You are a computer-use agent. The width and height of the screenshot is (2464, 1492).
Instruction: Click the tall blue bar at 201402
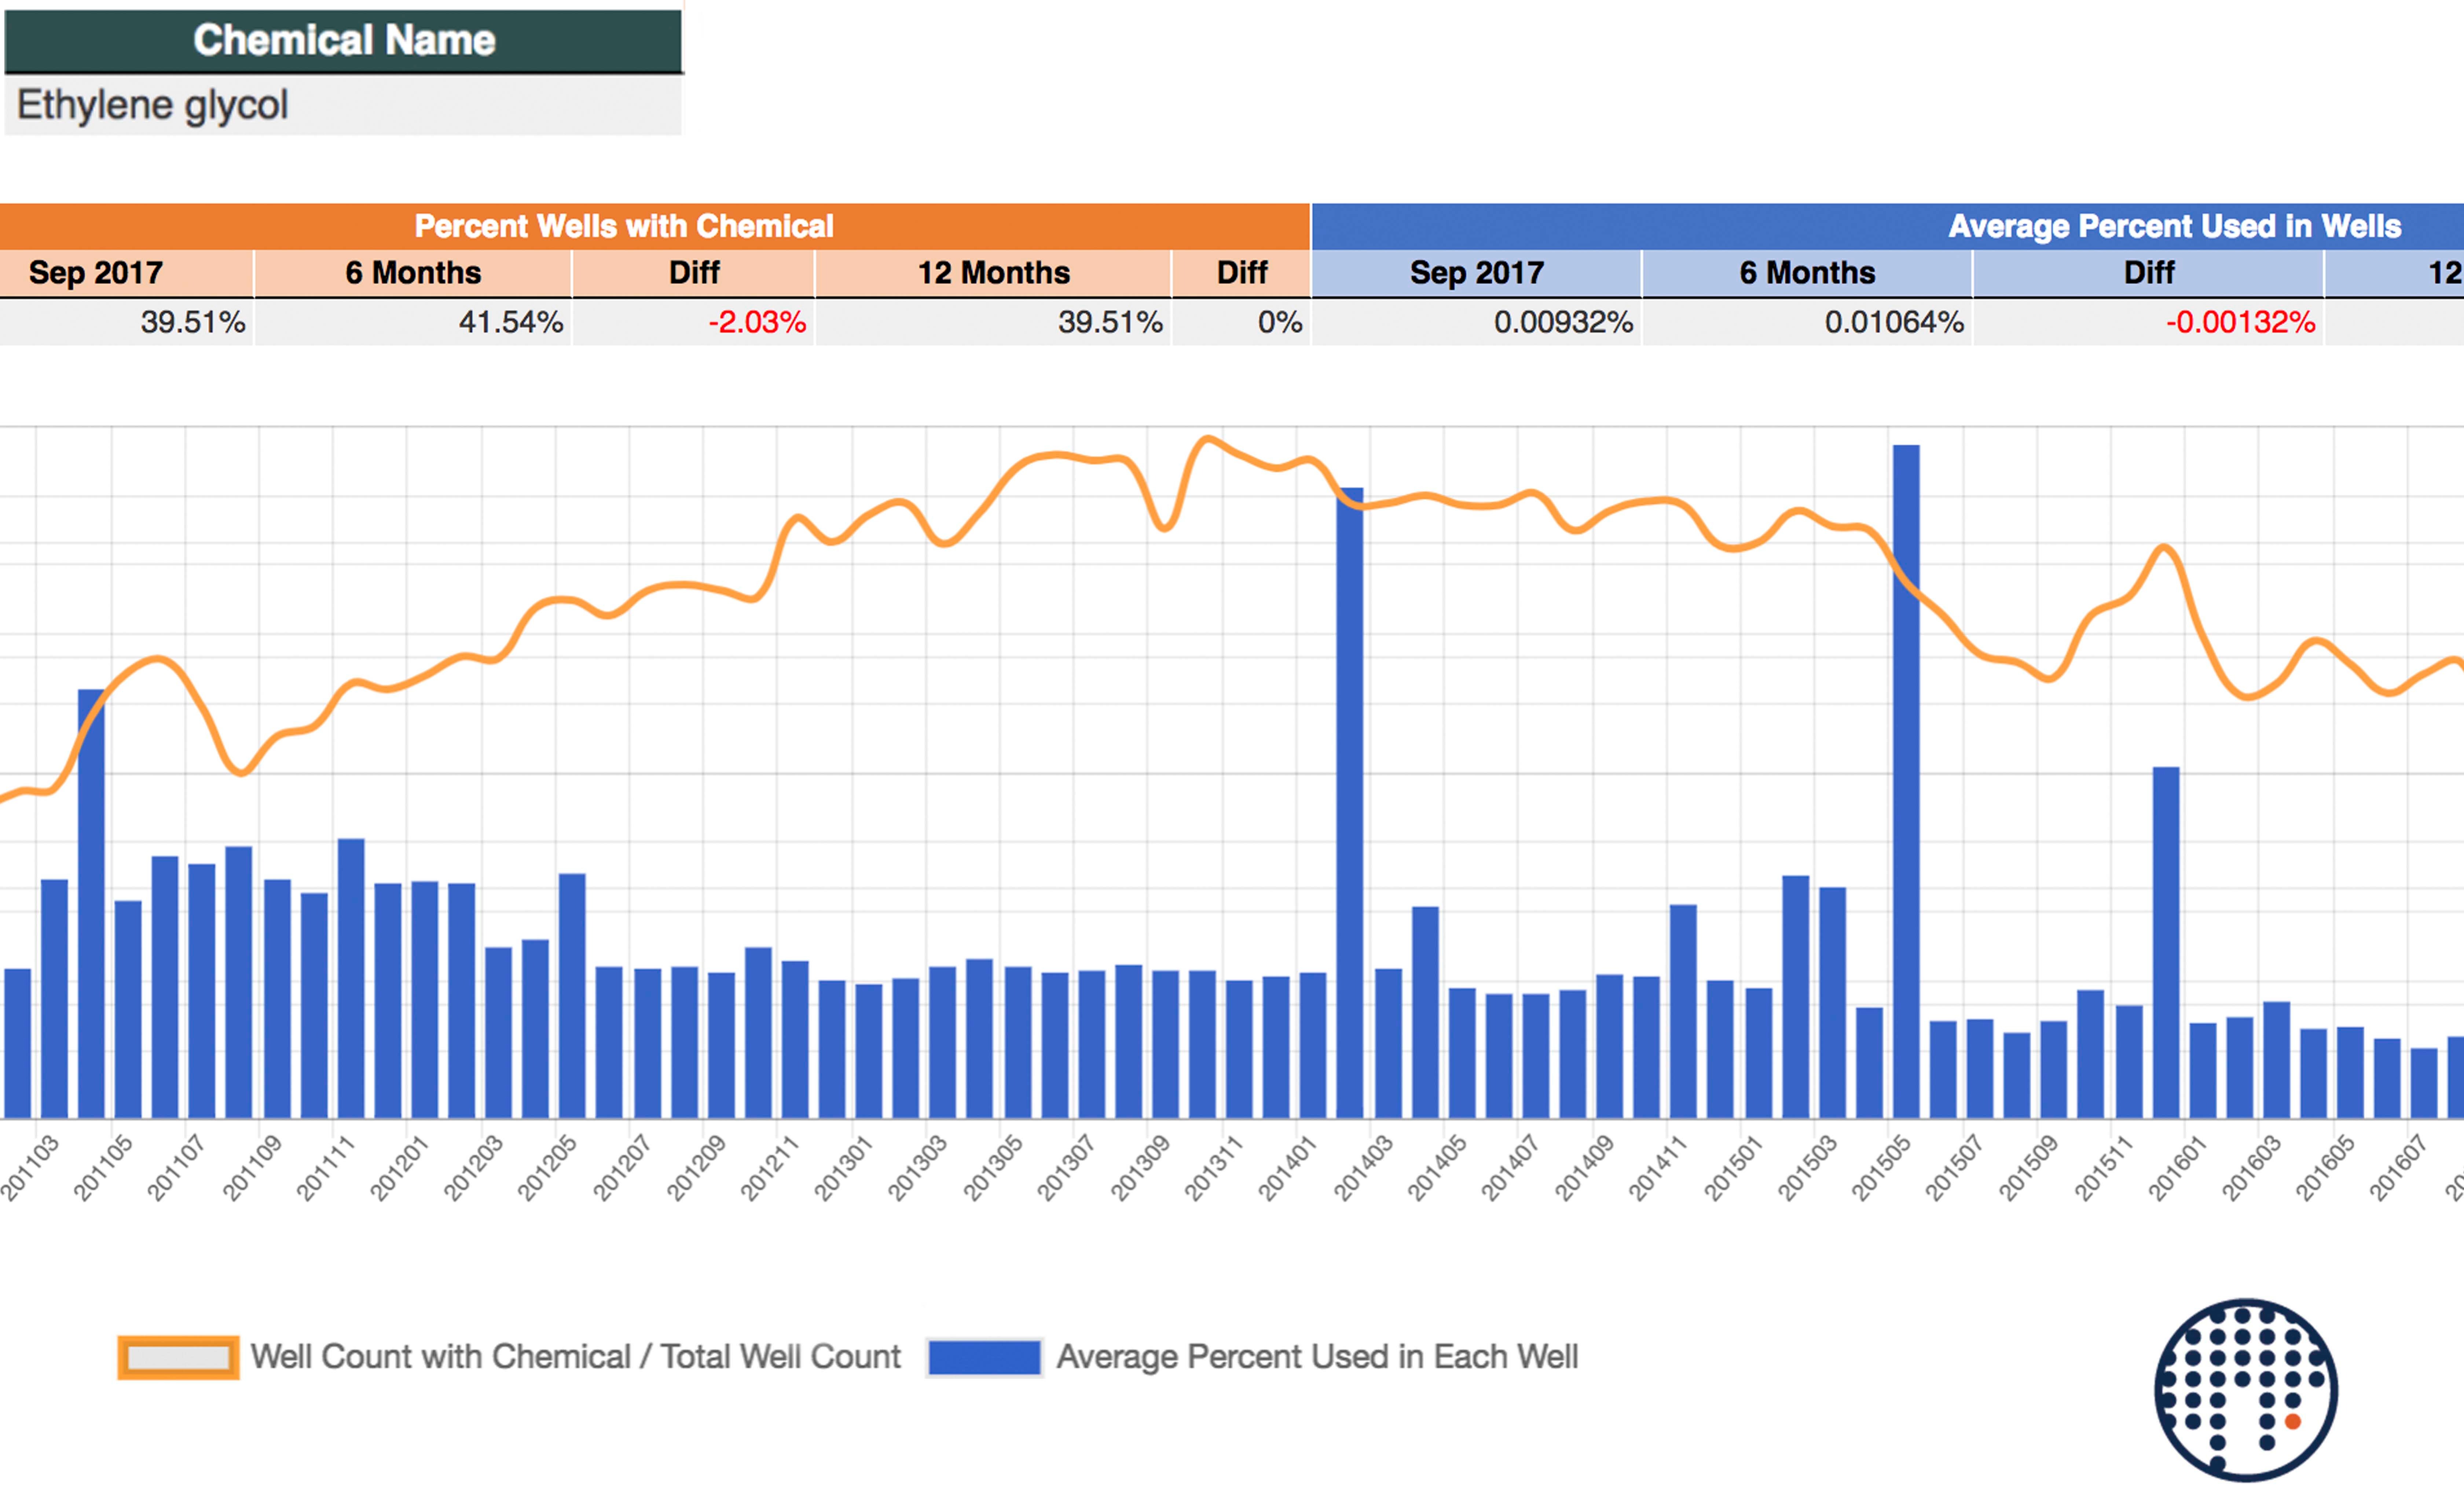coord(1350,800)
